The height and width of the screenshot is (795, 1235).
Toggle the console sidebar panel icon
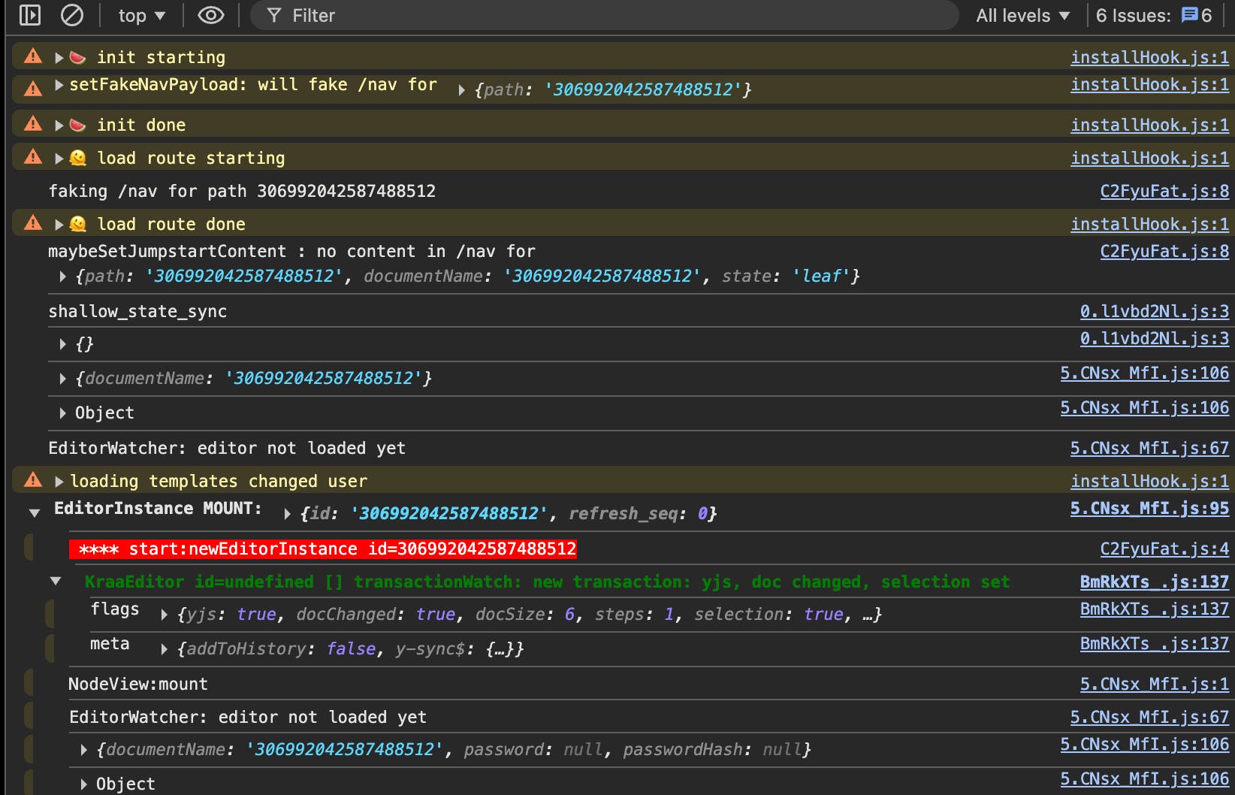[30, 15]
